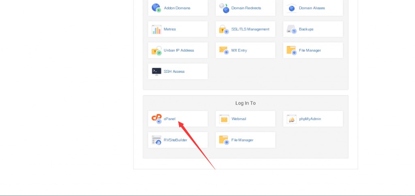
Task: Click the Unban IP Address icon
Action: coord(156,51)
